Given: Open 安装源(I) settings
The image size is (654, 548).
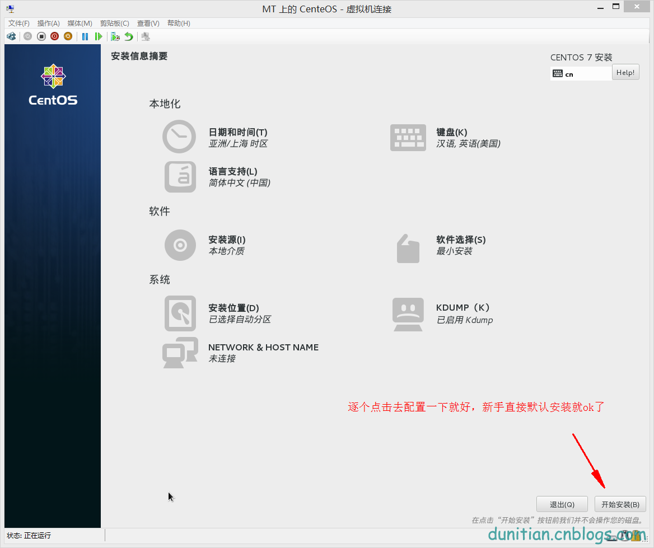Looking at the screenshot, I should pyautogui.click(x=227, y=240).
